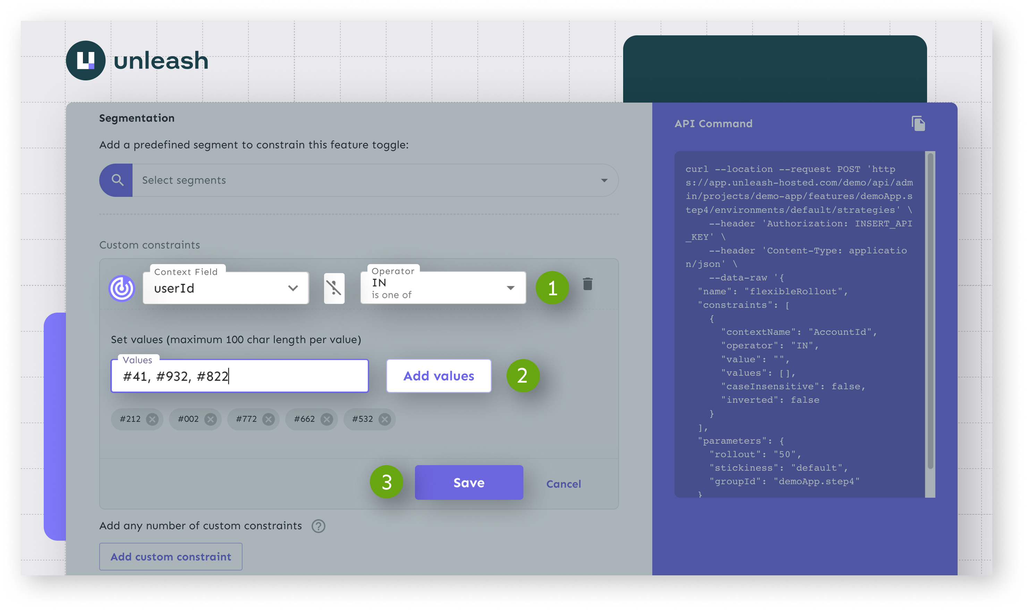
Task: Click Add custom constraint button
Action: 171,557
